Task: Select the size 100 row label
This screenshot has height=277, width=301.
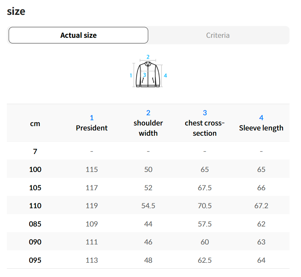Action: (x=35, y=169)
